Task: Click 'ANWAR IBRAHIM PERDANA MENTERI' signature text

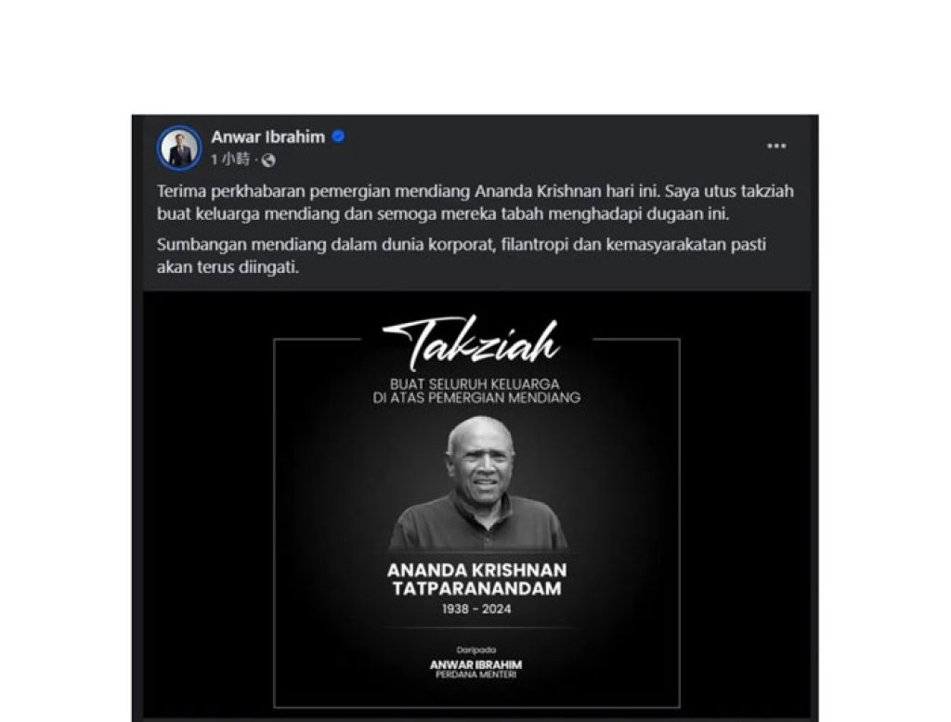Action: pos(476,669)
